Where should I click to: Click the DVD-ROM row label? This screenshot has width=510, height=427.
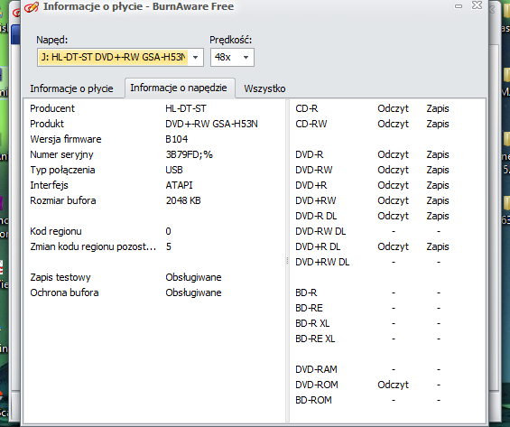(317, 385)
